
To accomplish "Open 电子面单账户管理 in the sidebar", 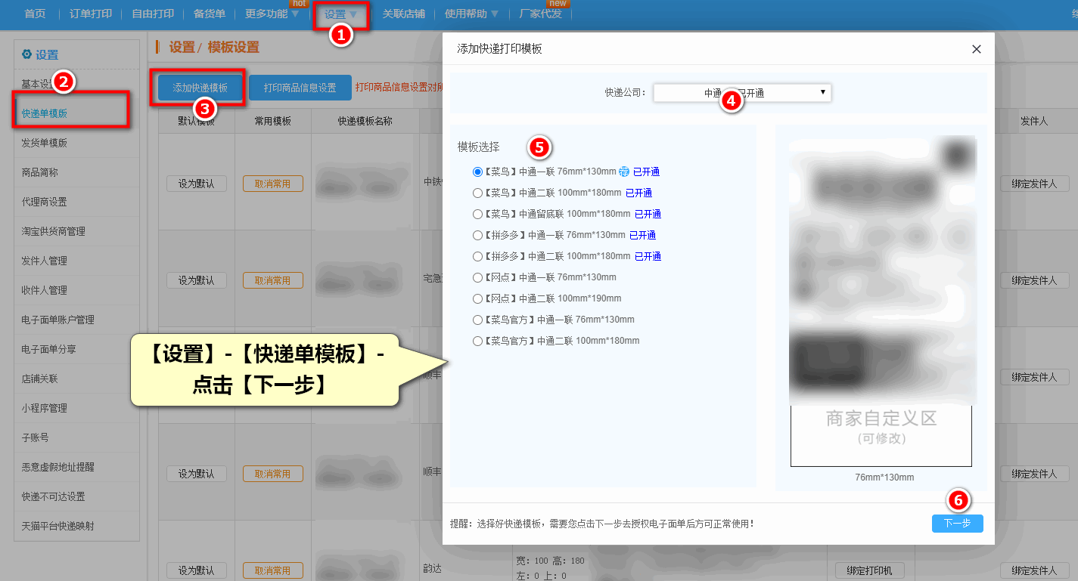I will 58,320.
